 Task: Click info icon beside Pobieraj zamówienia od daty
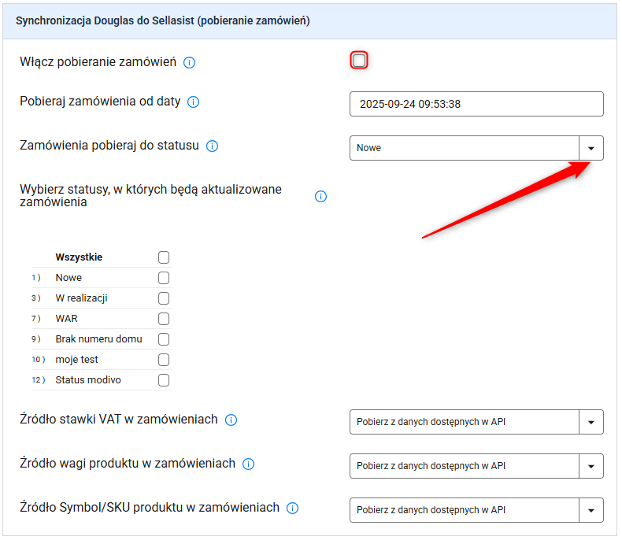194,102
